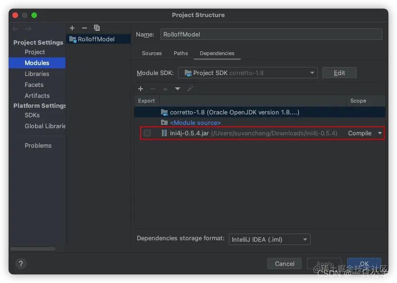The image size is (397, 283).
Task: Close the Project Structure window
Action: 15,15
